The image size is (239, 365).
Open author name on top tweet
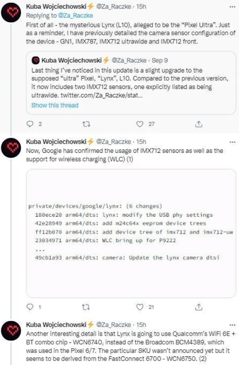[56, 6]
